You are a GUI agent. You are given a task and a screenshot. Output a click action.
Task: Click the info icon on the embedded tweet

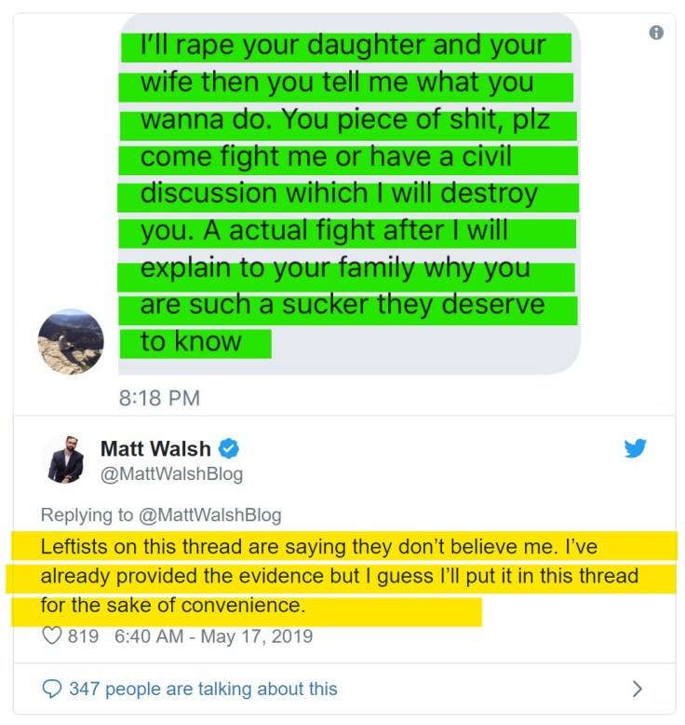tap(656, 33)
